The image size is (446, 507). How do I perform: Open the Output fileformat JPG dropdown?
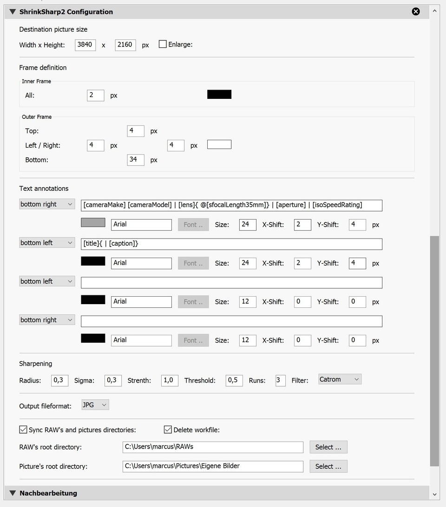click(95, 405)
